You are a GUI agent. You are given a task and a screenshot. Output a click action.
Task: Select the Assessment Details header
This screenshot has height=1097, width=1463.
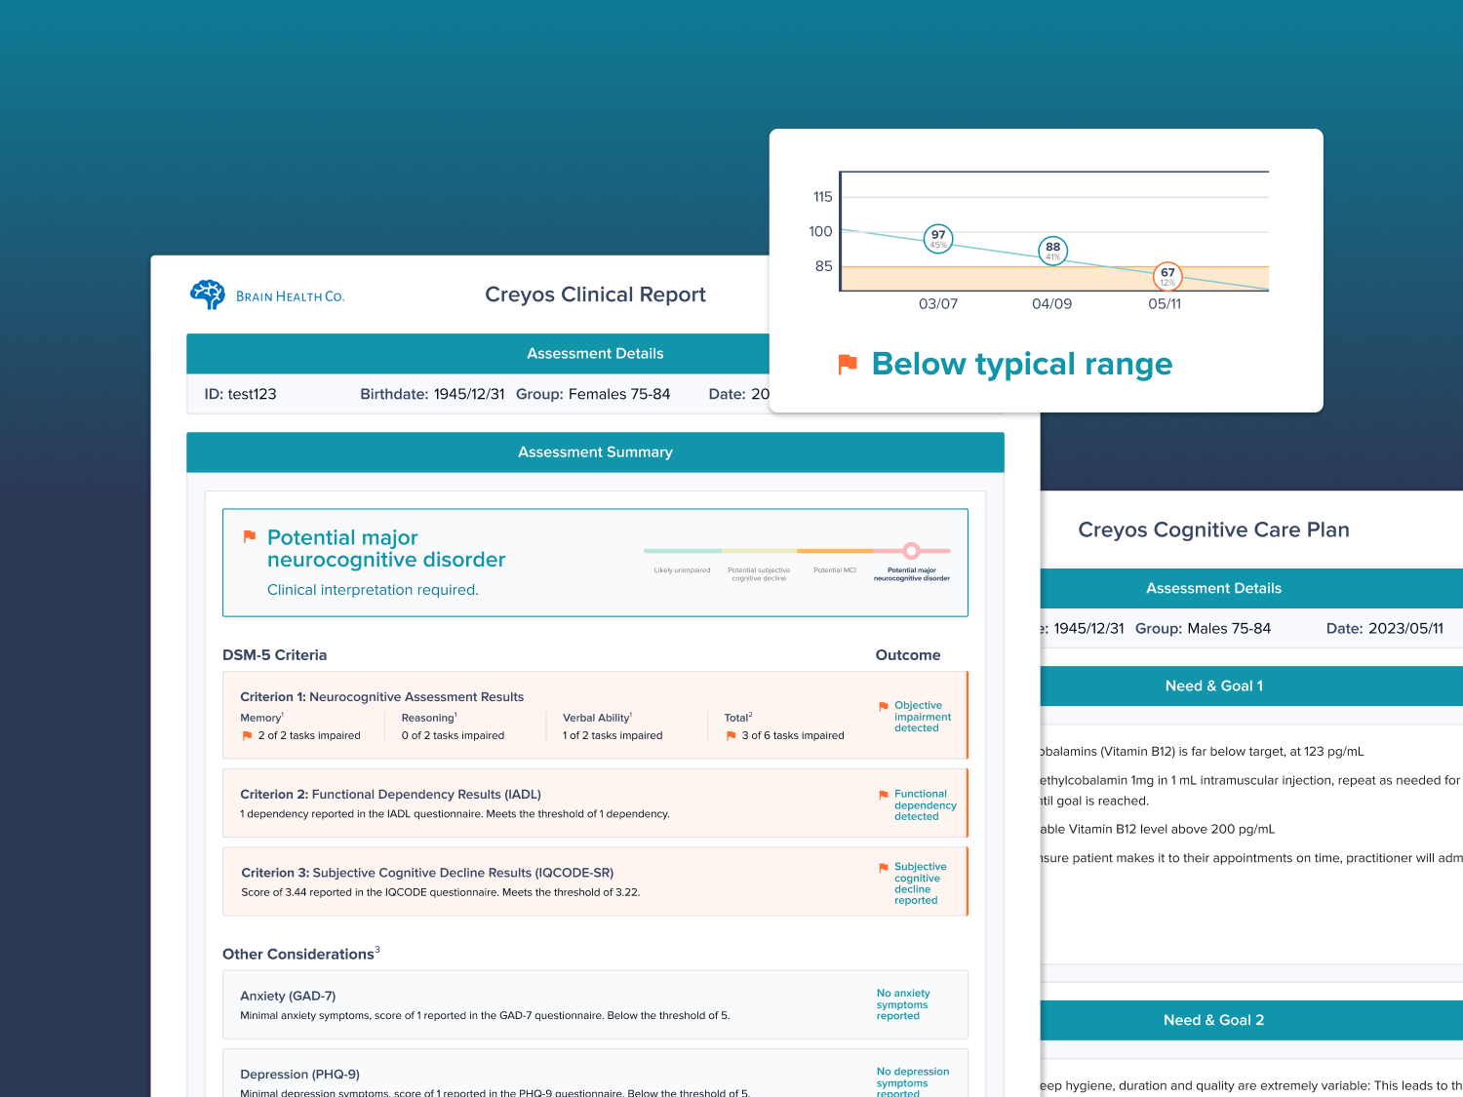[595, 353]
